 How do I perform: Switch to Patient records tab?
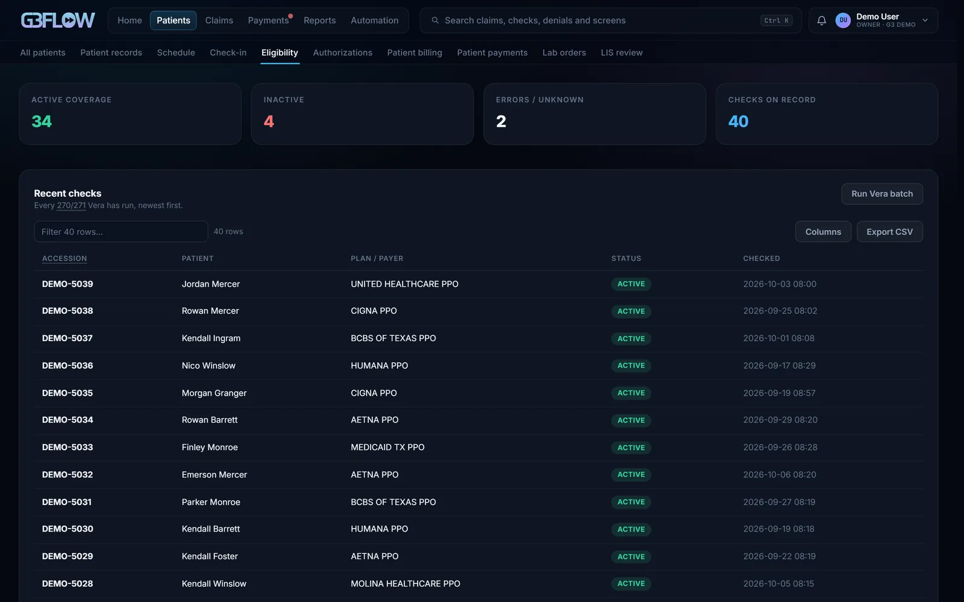(111, 53)
